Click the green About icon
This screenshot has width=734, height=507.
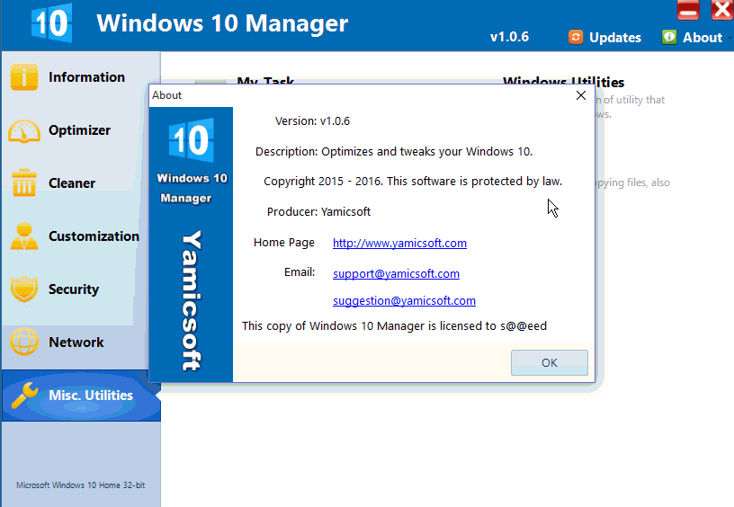coord(669,37)
